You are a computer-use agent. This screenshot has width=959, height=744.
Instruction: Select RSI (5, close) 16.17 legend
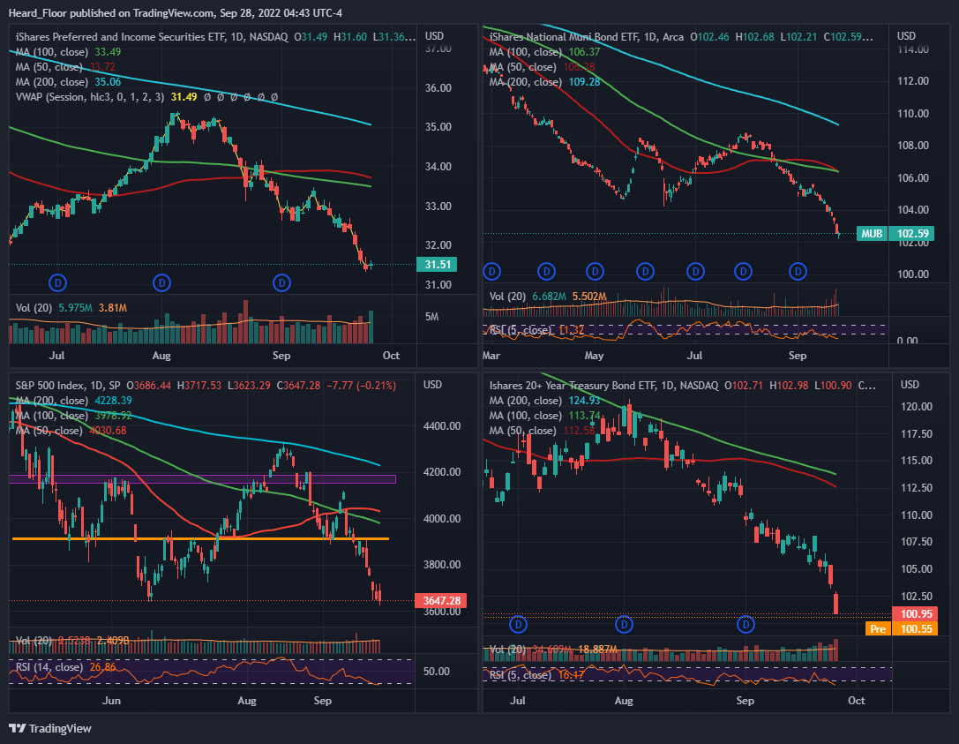tap(536, 675)
